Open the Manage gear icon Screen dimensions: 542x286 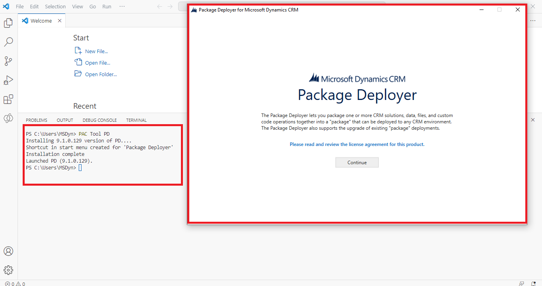8,270
